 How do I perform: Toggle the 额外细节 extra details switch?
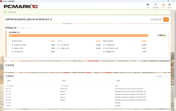coord(166,76)
